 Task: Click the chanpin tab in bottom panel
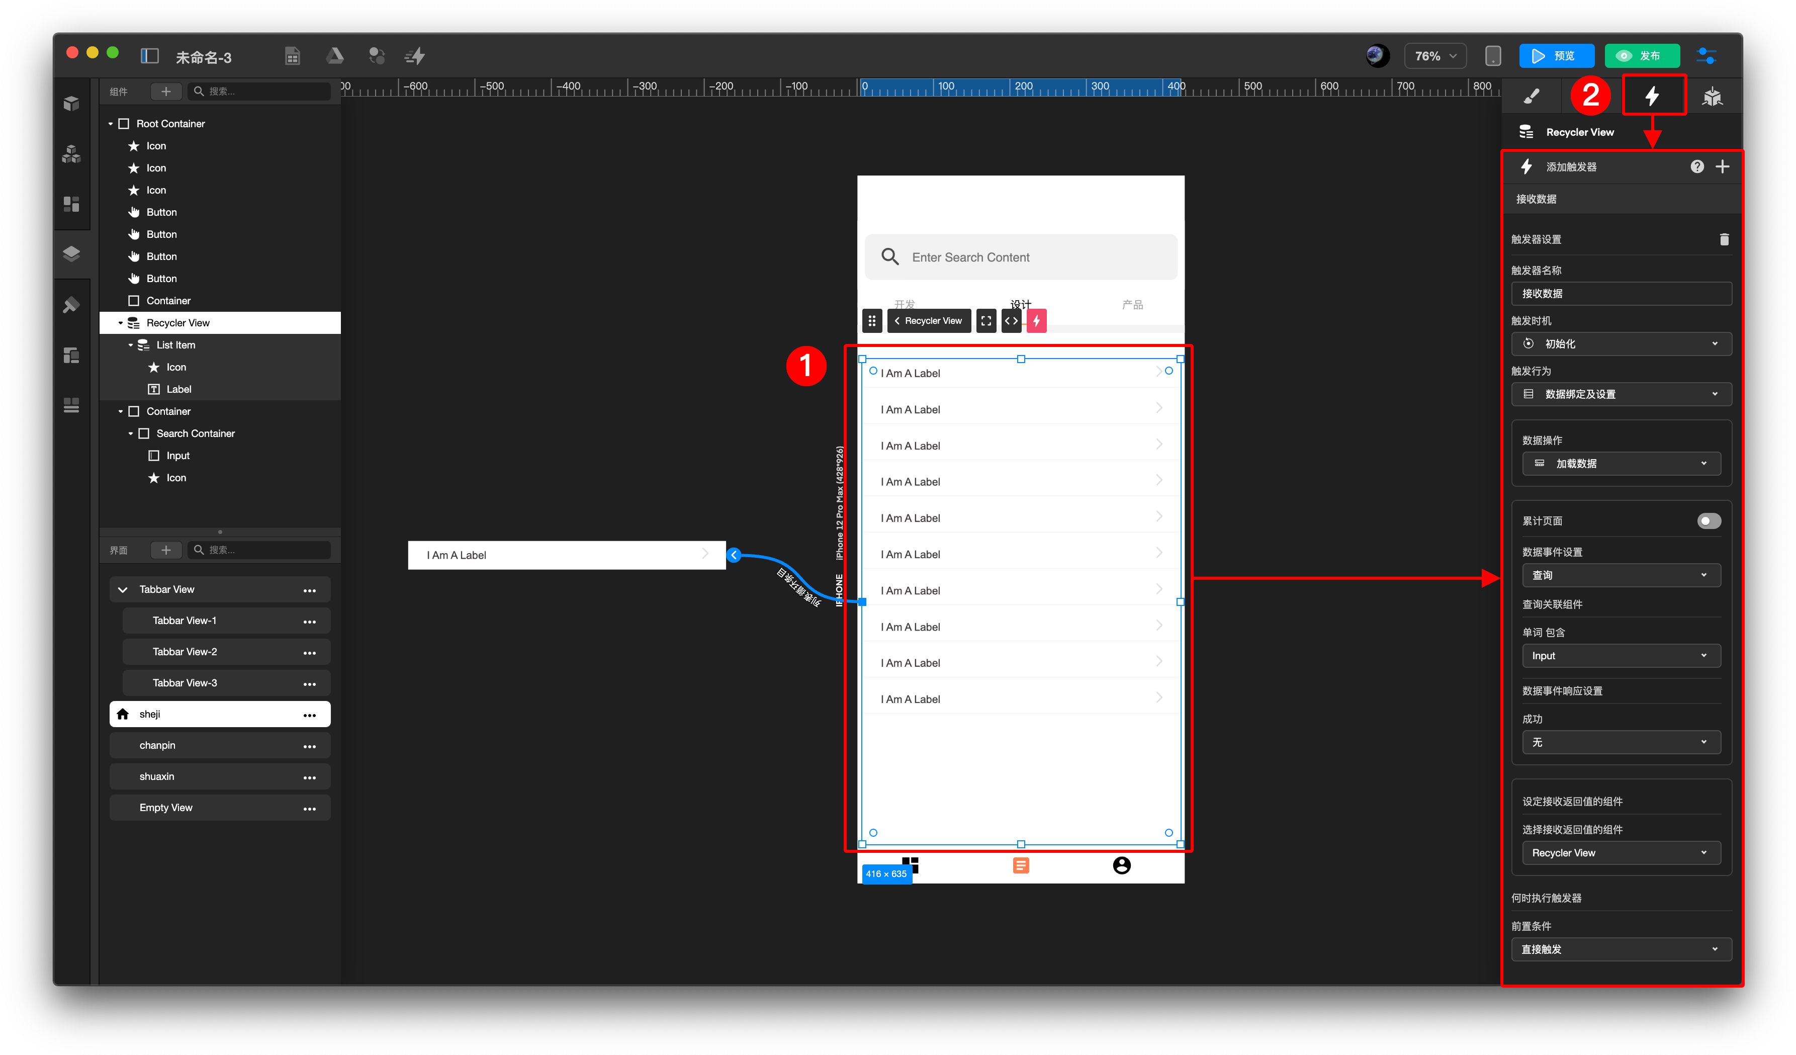220,745
